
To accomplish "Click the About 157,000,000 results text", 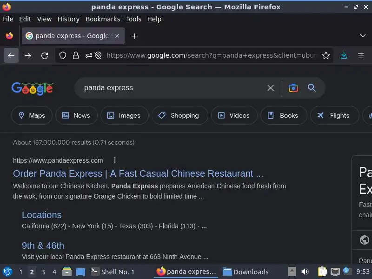I will [x=74, y=143].
